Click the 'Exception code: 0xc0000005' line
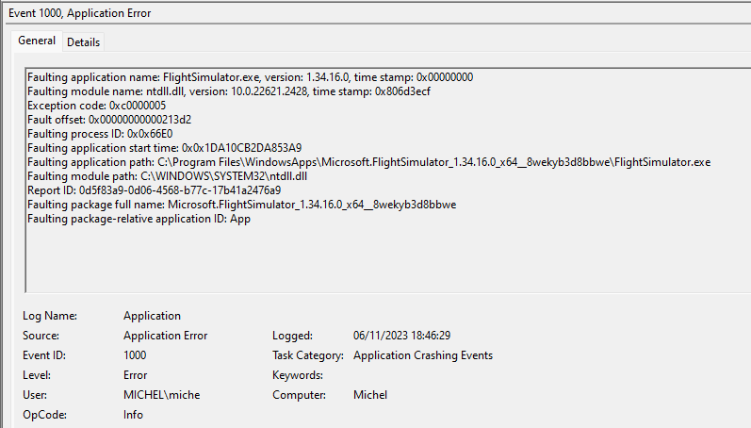Image resolution: width=751 pixels, height=428 pixels. pos(97,106)
